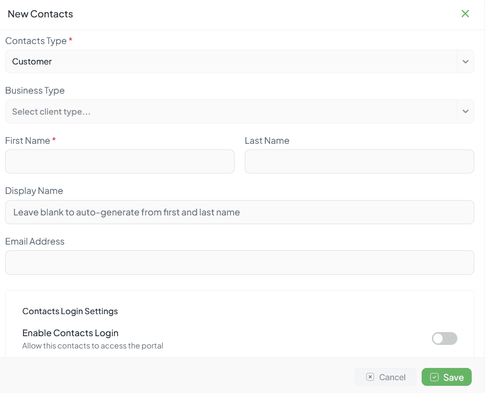The height and width of the screenshot is (393, 485).
Task: Expand Contacts Type dropdown arrow
Action: click(465, 61)
